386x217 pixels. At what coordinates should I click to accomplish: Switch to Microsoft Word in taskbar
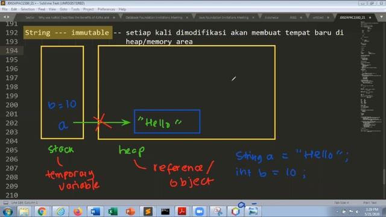[95, 212]
